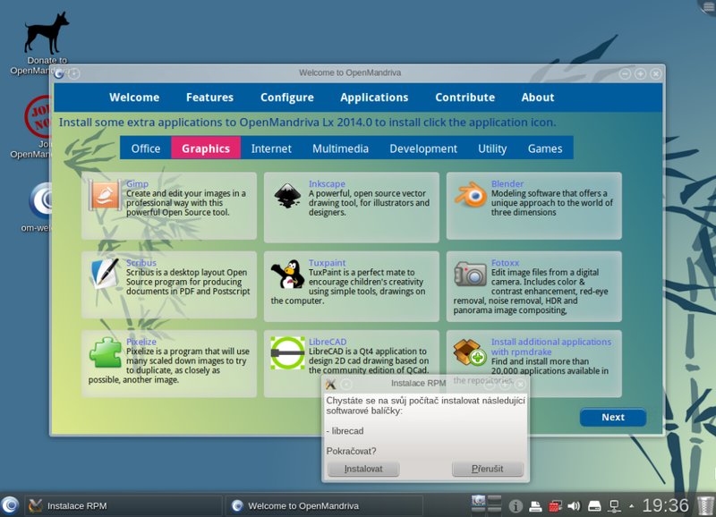Switch to the Multimedia category tab
The image size is (716, 517).
point(340,148)
